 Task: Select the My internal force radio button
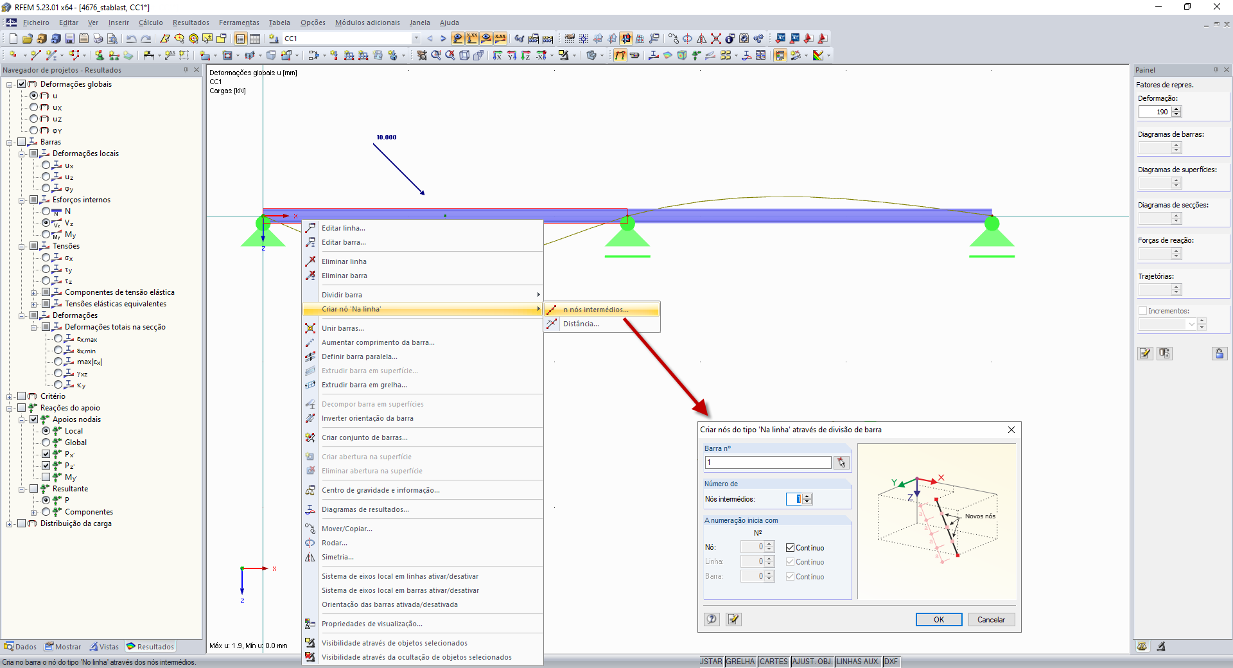point(46,234)
